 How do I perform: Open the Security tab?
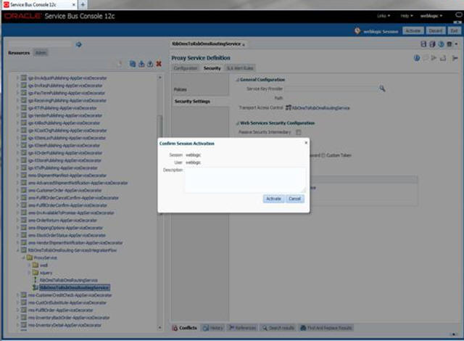click(212, 68)
